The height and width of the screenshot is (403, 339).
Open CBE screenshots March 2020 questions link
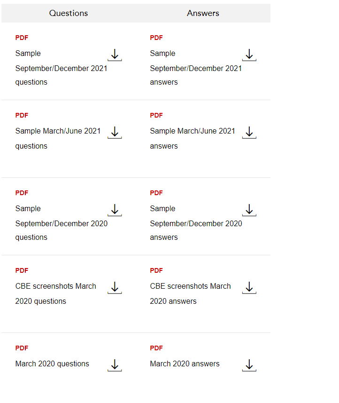pos(56,293)
